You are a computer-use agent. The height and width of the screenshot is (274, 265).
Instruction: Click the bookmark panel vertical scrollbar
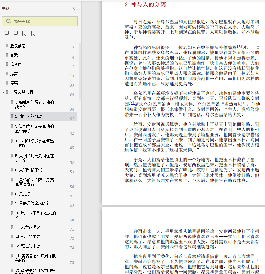pyautogui.click(x=80, y=72)
